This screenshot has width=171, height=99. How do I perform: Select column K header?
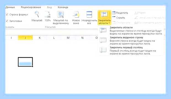40,38
